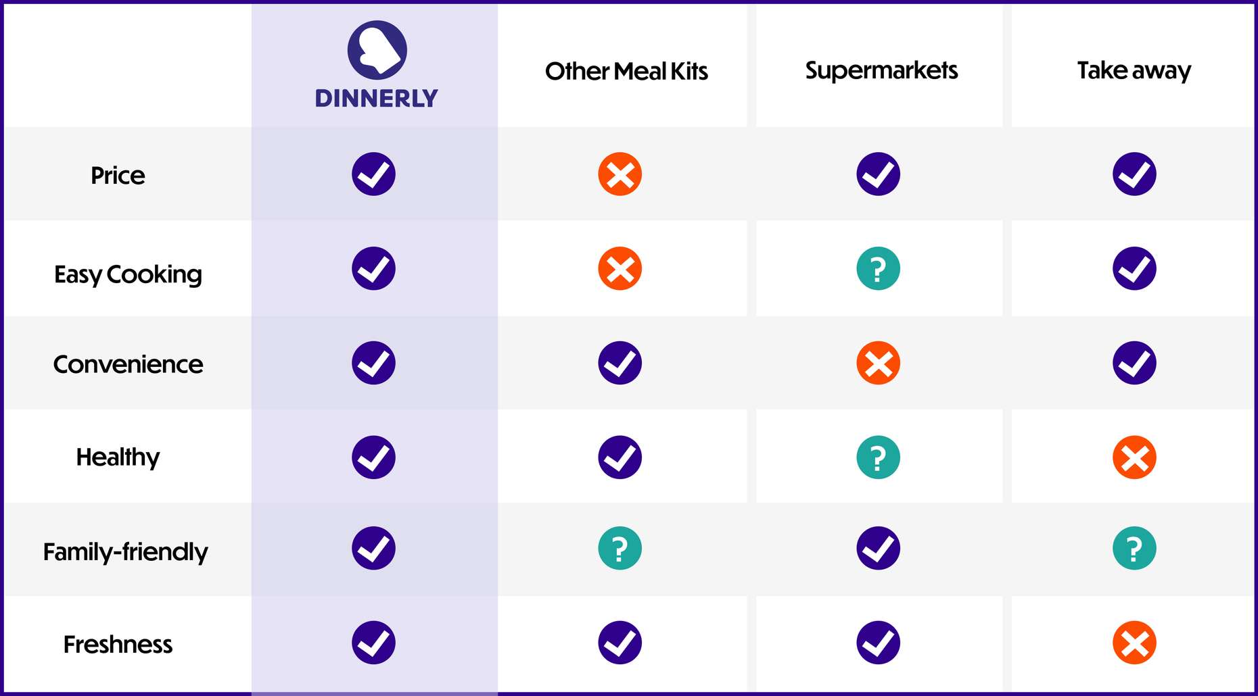Image resolution: width=1258 pixels, height=696 pixels.
Task: Click the Freshness row label
Action: (x=118, y=644)
